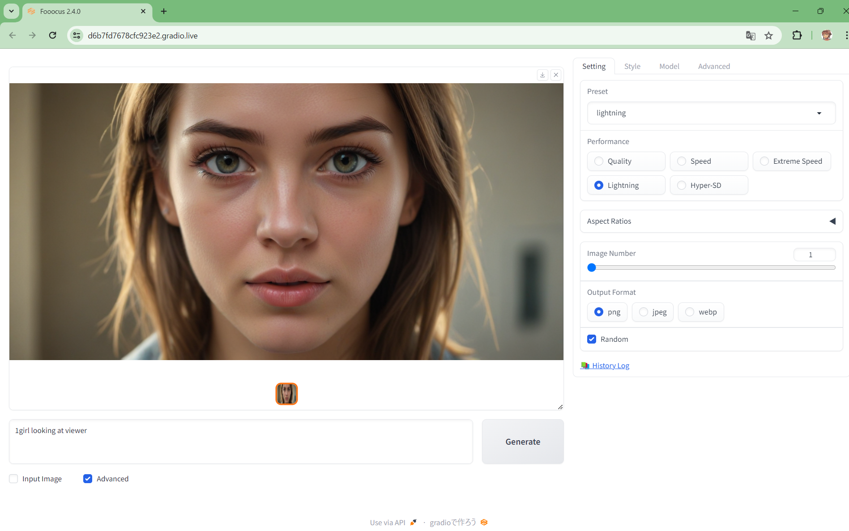Image resolution: width=849 pixels, height=531 pixels.
Task: Click the rocket icon beside Use via API
Action: [414, 522]
